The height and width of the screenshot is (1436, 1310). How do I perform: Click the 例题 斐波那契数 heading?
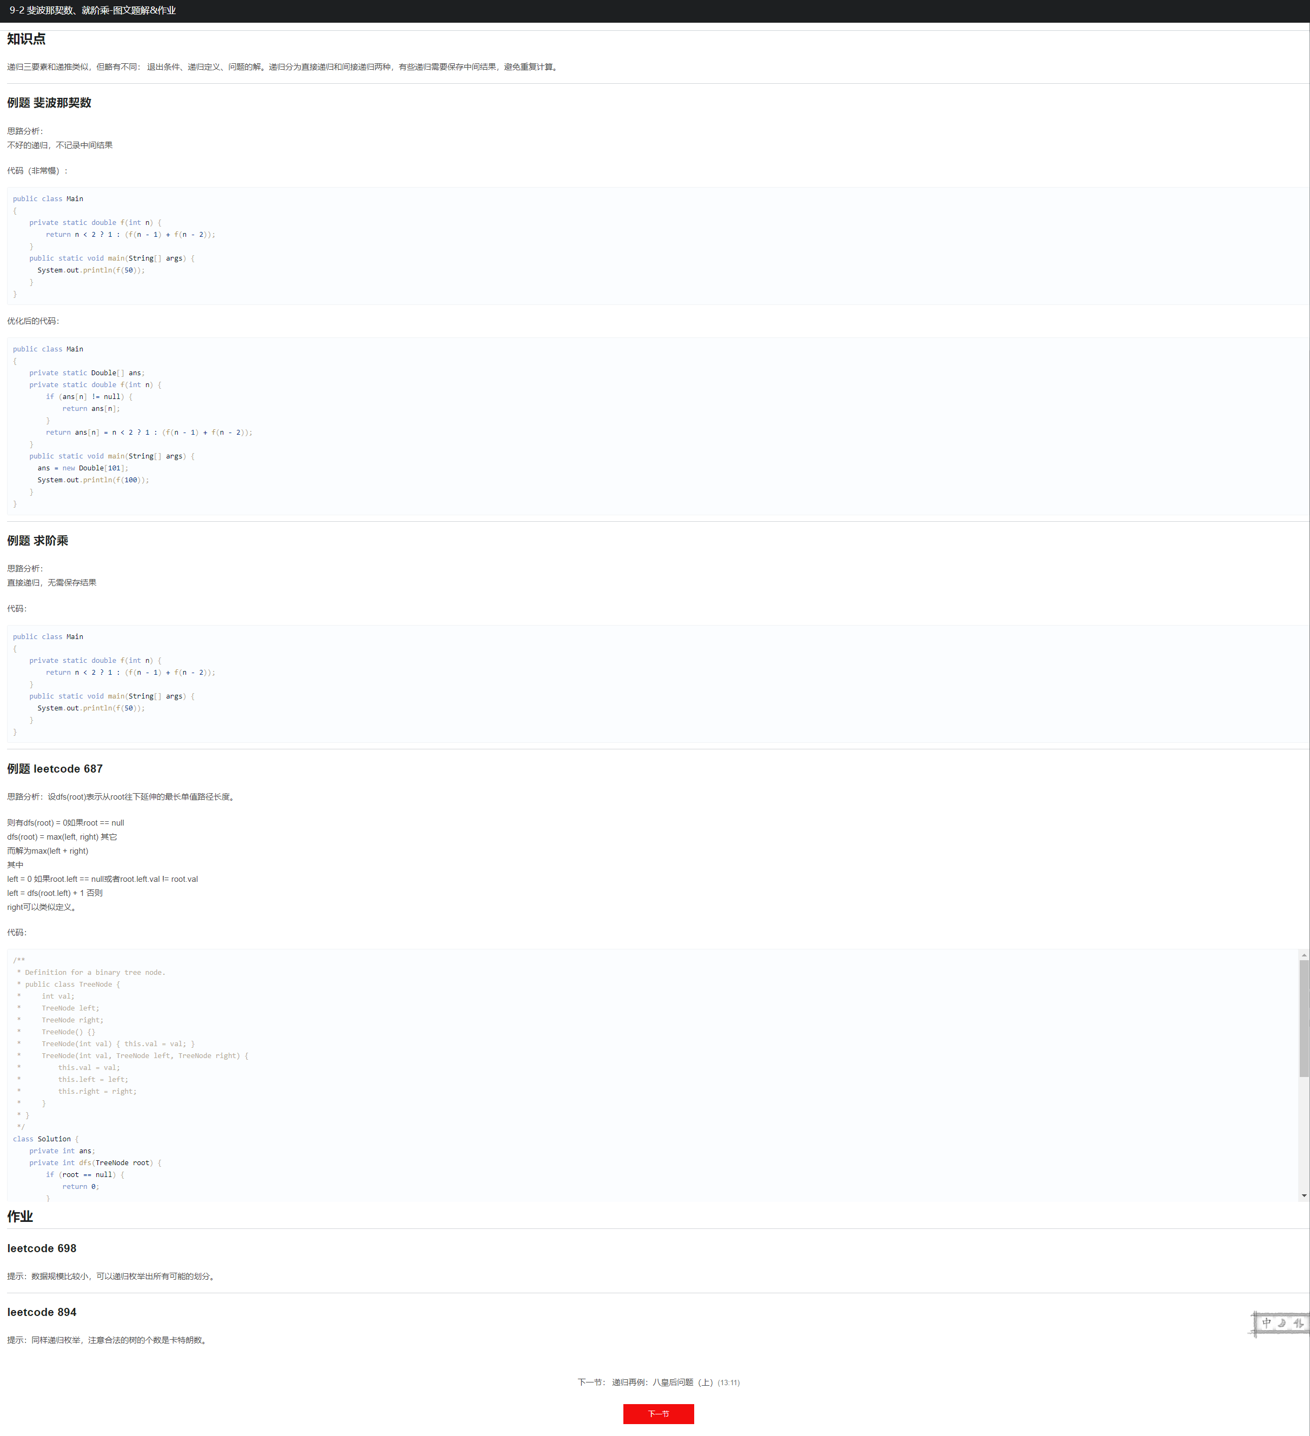[49, 103]
